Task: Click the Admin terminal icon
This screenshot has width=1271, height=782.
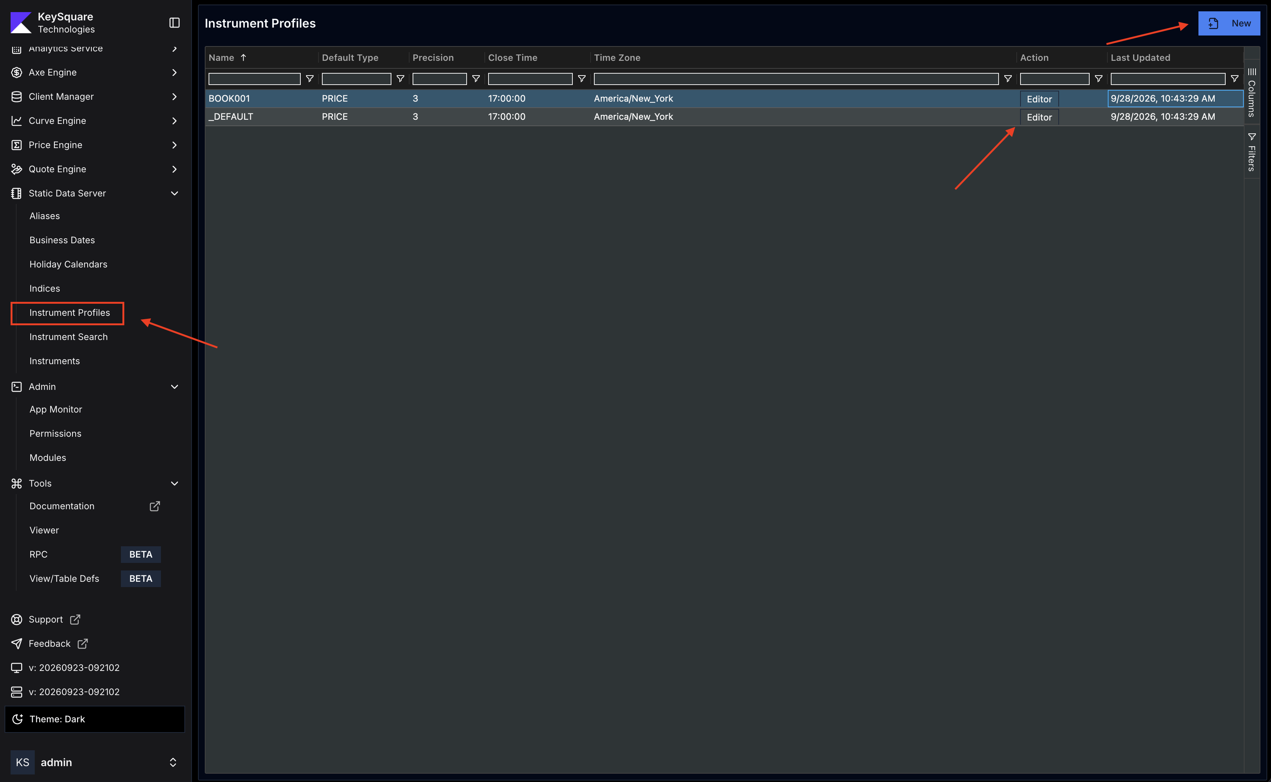Action: click(17, 387)
